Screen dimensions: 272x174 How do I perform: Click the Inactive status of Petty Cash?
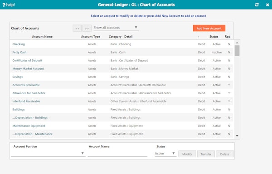point(217,52)
